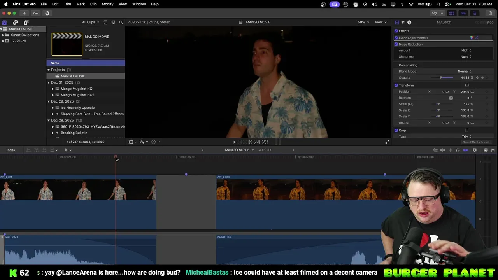This screenshot has width=498, height=280.
Task: Click Save Effects Preset button
Action: point(476,142)
